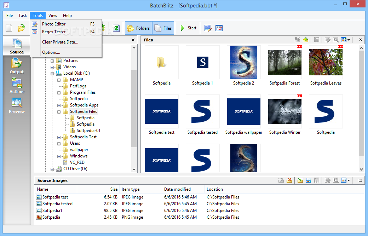Click the edit photo pencil icon in Files panel
This screenshot has width=368, height=236.
(x=328, y=40)
